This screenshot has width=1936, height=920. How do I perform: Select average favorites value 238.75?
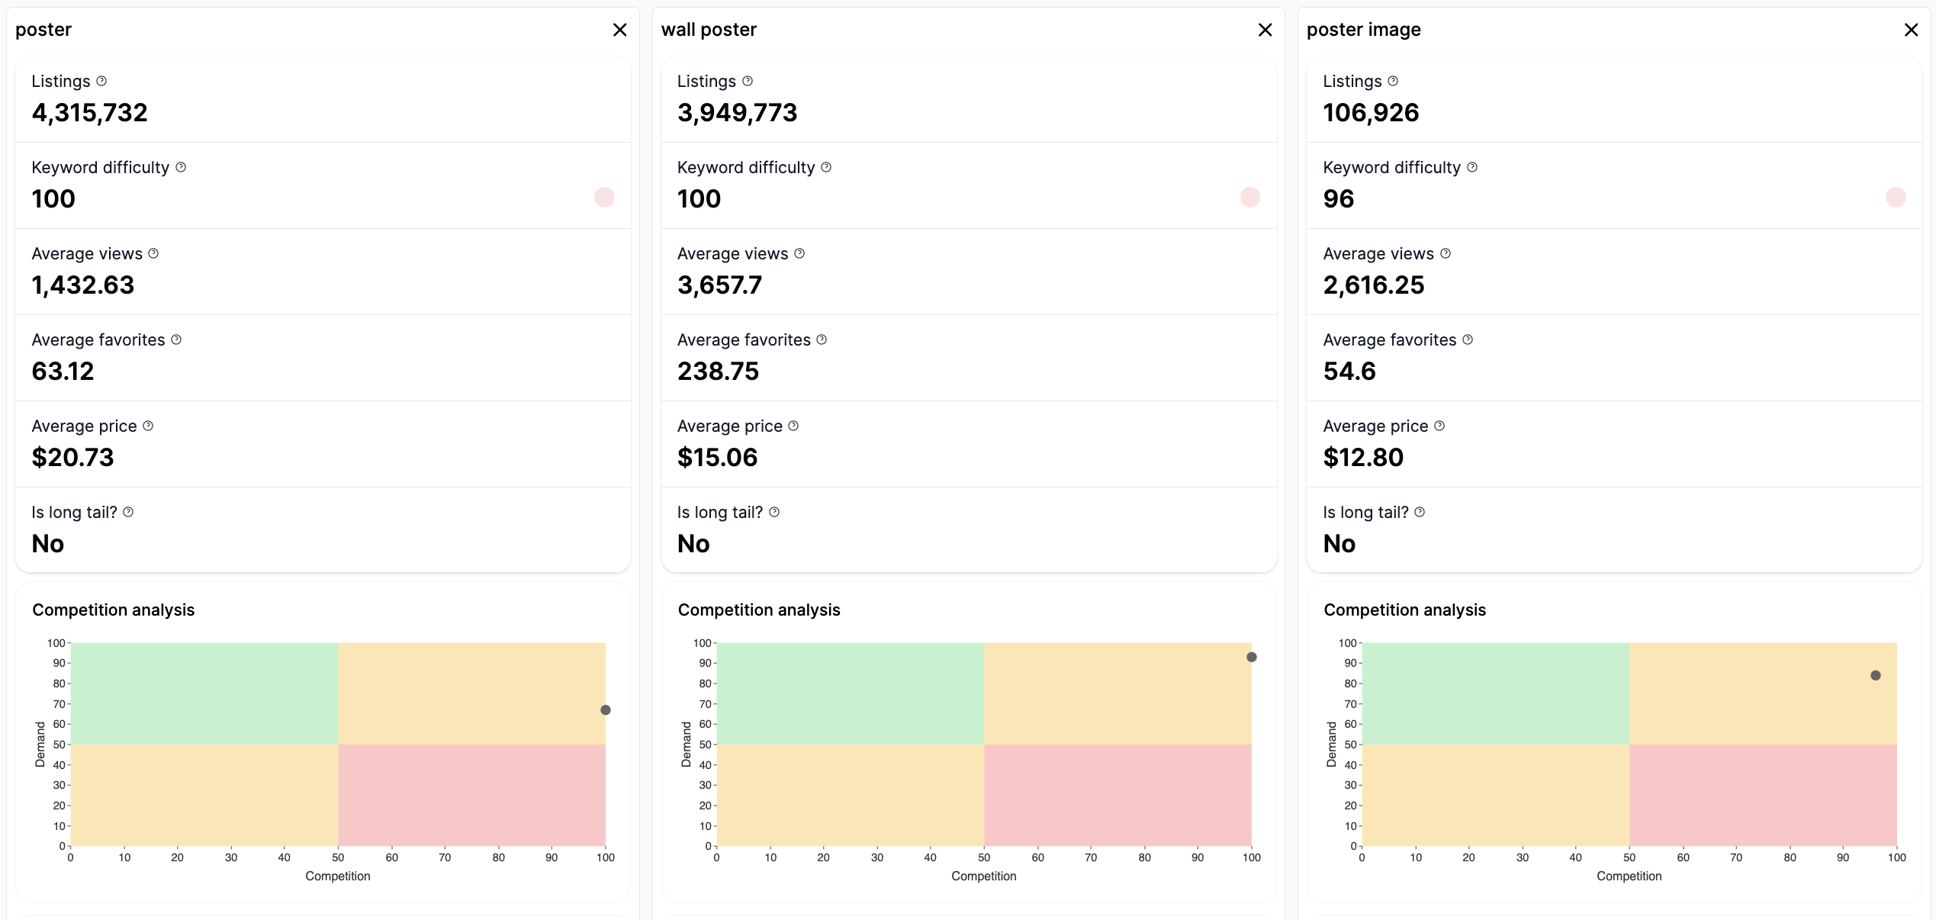click(718, 372)
